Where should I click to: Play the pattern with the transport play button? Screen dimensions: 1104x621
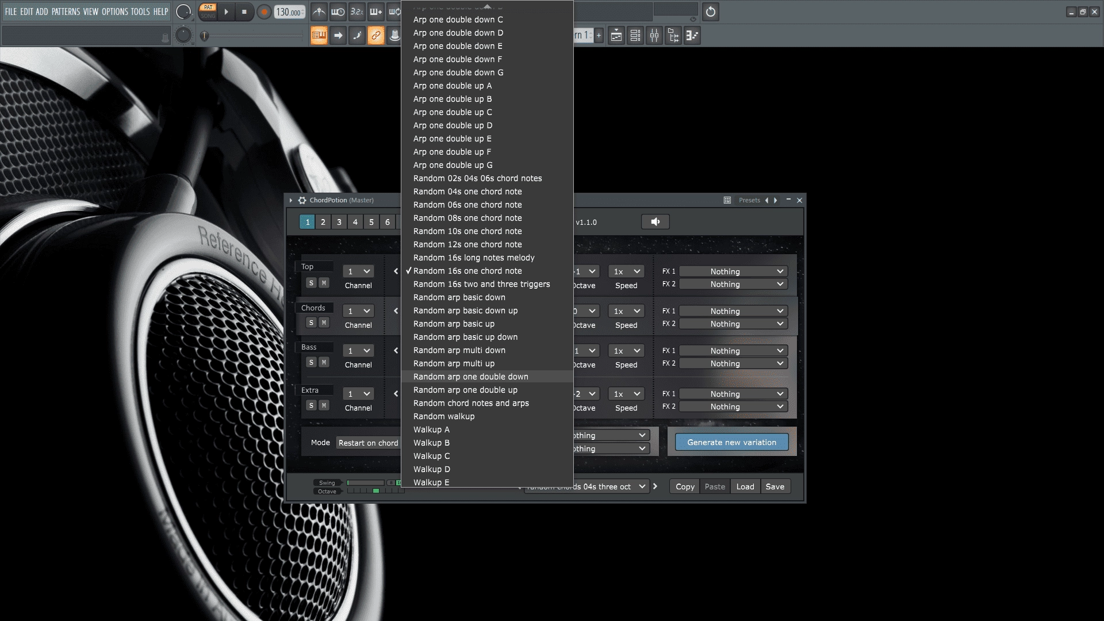click(226, 11)
